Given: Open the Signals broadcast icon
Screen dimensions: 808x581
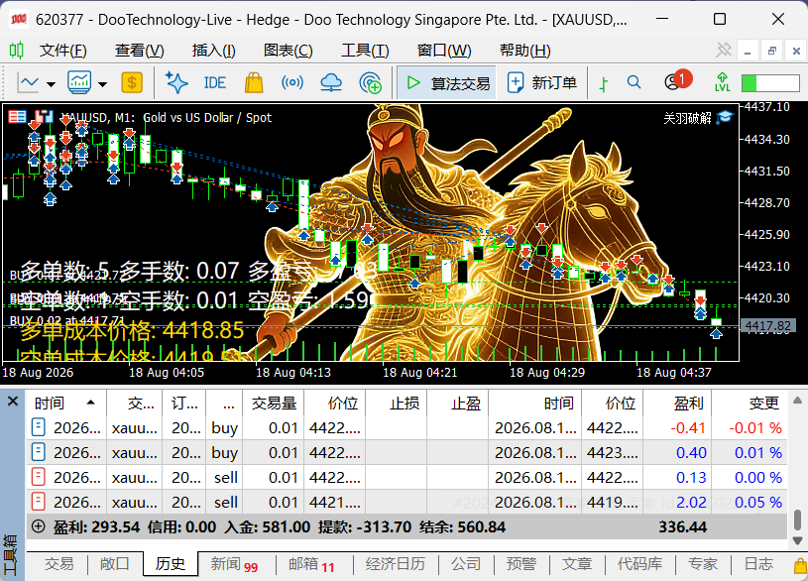Looking at the screenshot, I should pos(292,82).
